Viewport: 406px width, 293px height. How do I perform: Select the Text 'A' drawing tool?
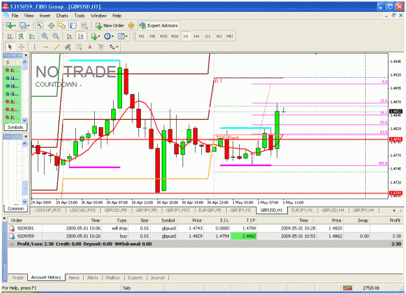click(x=90, y=47)
